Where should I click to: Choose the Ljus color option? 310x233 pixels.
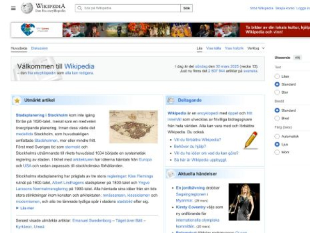pyautogui.click(x=277, y=144)
